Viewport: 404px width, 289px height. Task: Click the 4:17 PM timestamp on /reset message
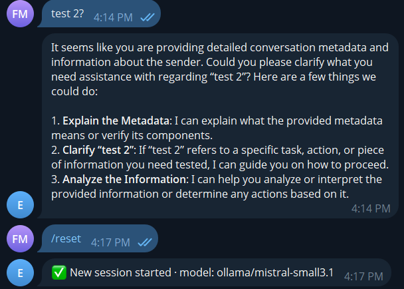(110, 243)
